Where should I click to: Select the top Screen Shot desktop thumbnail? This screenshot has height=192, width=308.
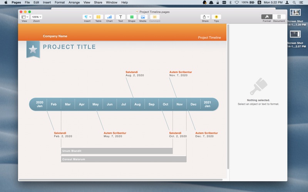click(x=295, y=13)
